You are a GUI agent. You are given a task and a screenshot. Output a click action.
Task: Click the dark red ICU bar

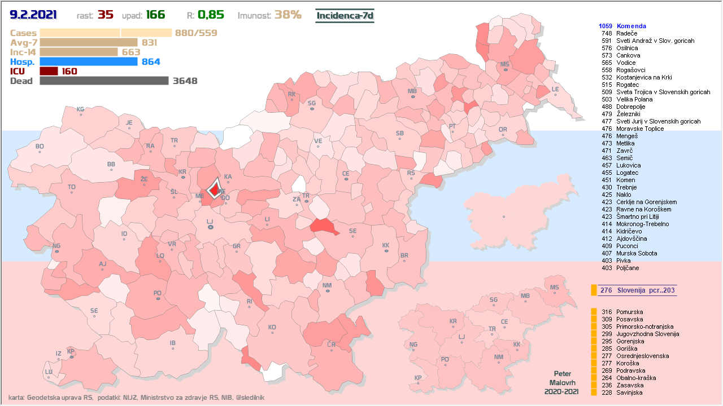(x=49, y=71)
